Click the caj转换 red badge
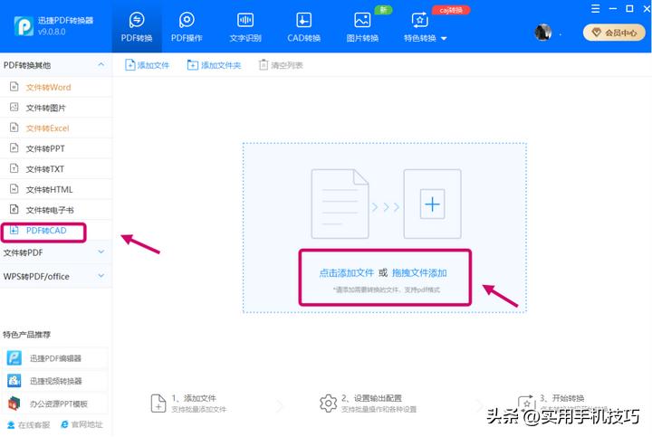Screen dimensions: 652x437 coord(451,10)
